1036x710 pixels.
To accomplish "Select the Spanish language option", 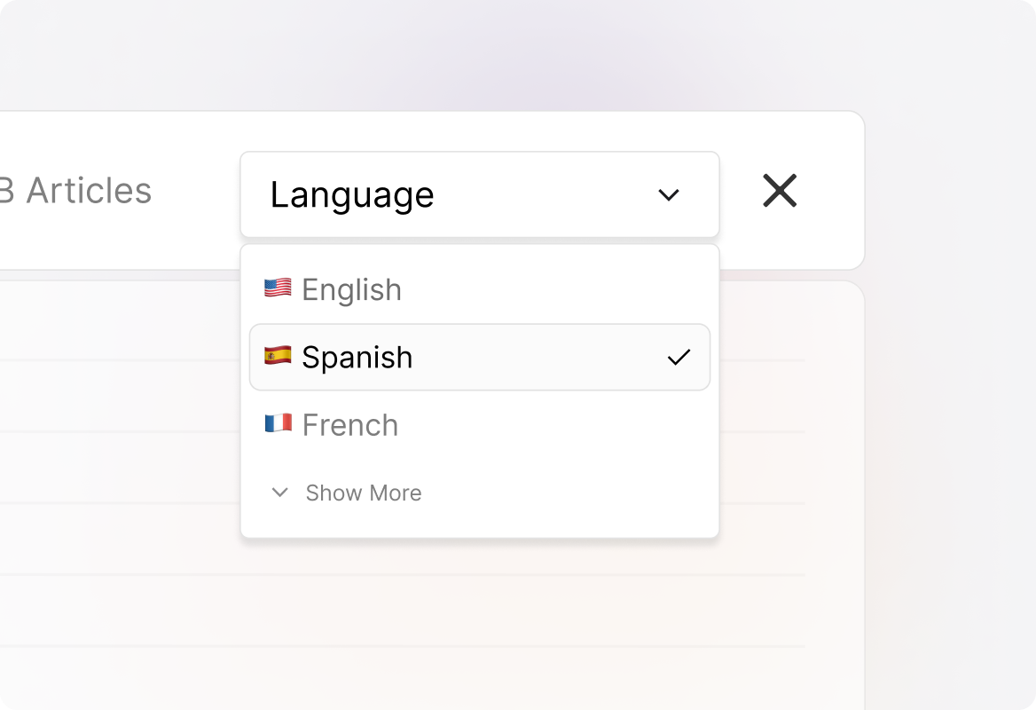I will [479, 357].
